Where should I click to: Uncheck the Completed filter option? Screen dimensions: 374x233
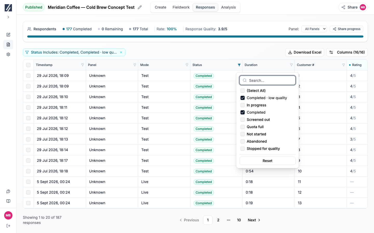coord(243,112)
